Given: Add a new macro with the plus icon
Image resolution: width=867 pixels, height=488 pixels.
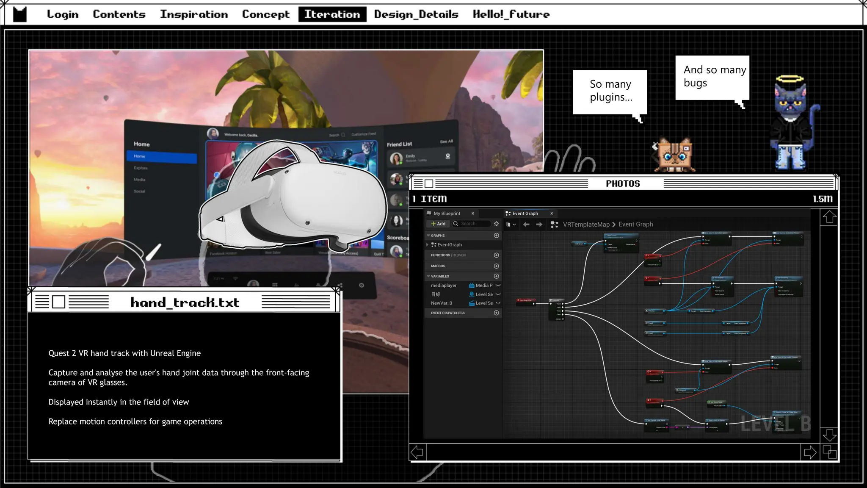Looking at the screenshot, I should tap(497, 266).
